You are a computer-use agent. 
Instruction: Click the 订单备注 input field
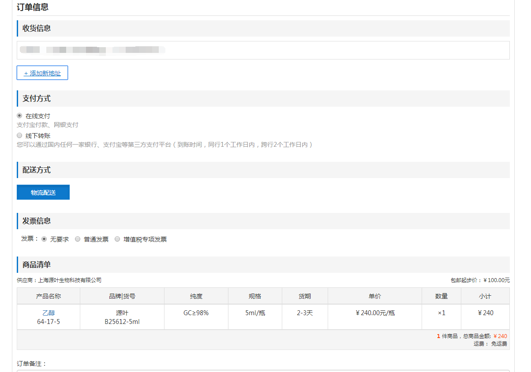[x=263, y=370]
